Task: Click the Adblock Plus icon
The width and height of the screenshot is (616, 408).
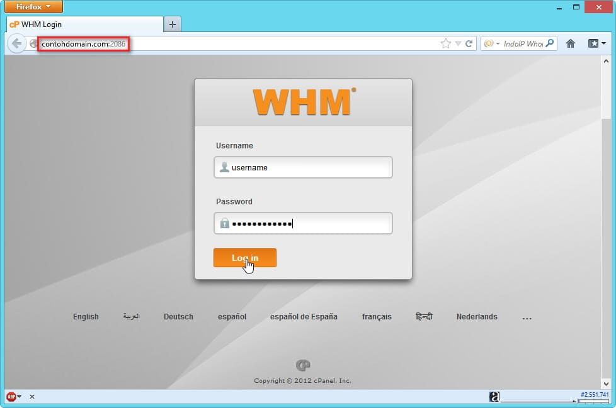Action: (x=11, y=397)
